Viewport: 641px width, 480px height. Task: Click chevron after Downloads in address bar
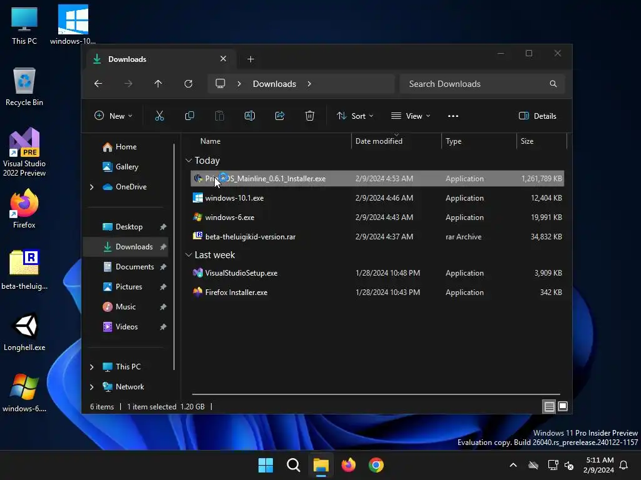(x=309, y=84)
